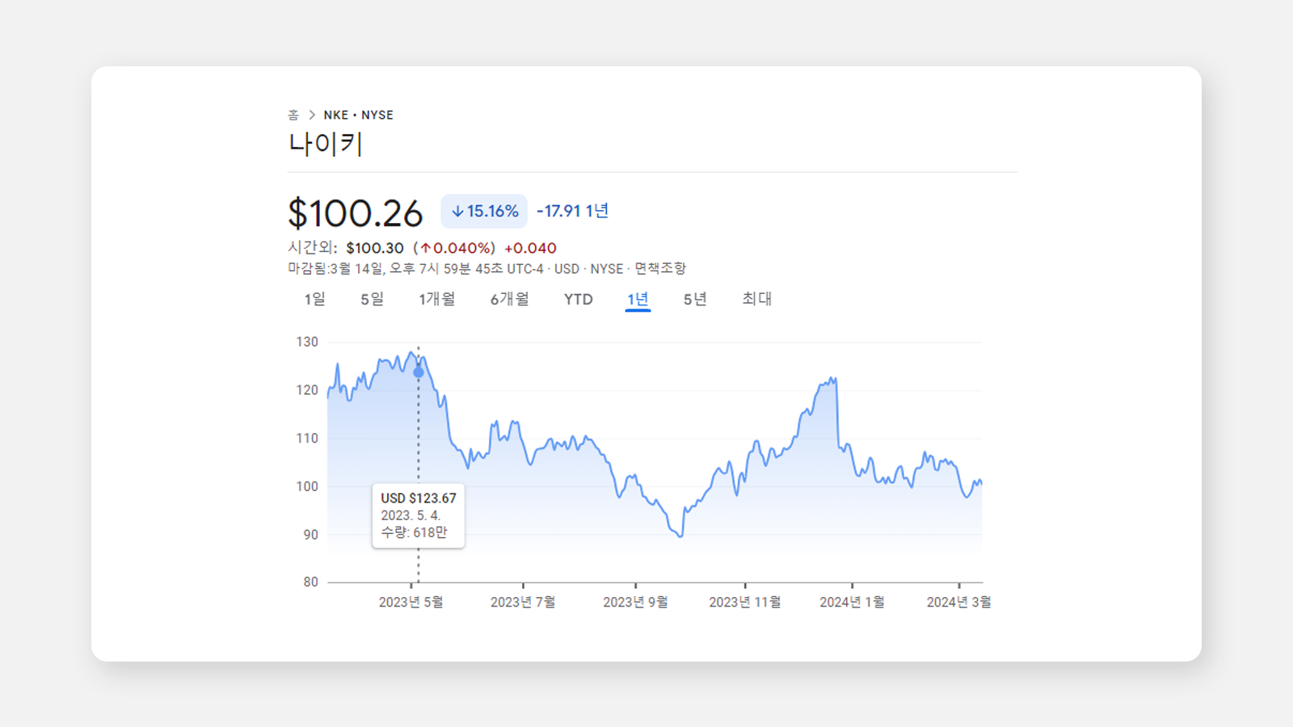The width and height of the screenshot is (1293, 727).
Task: Select the YTD range tab
Action: [x=579, y=300]
